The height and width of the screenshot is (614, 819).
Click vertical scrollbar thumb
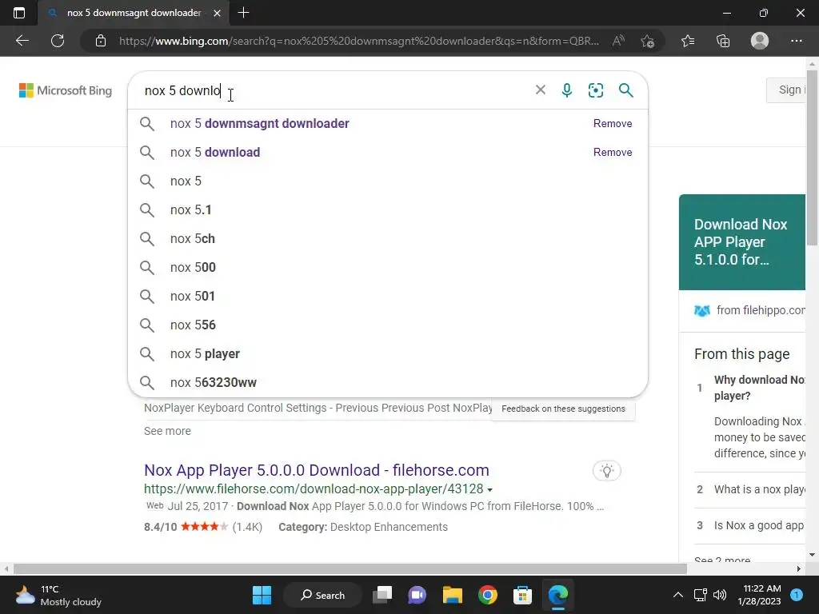(813, 157)
